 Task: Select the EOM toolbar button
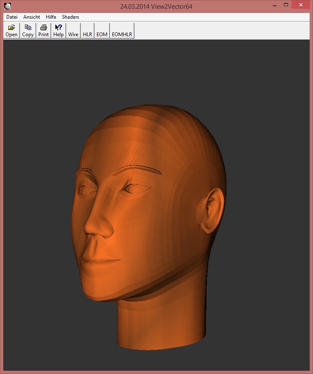tap(102, 31)
